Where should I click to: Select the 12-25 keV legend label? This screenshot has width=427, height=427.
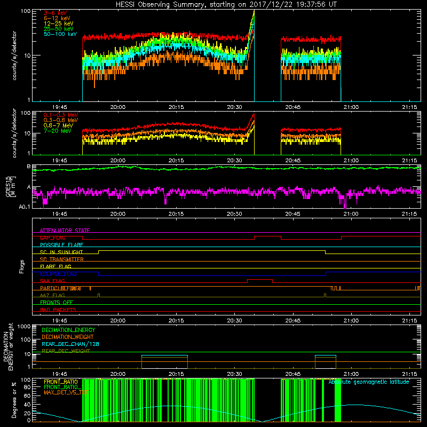coord(59,23)
